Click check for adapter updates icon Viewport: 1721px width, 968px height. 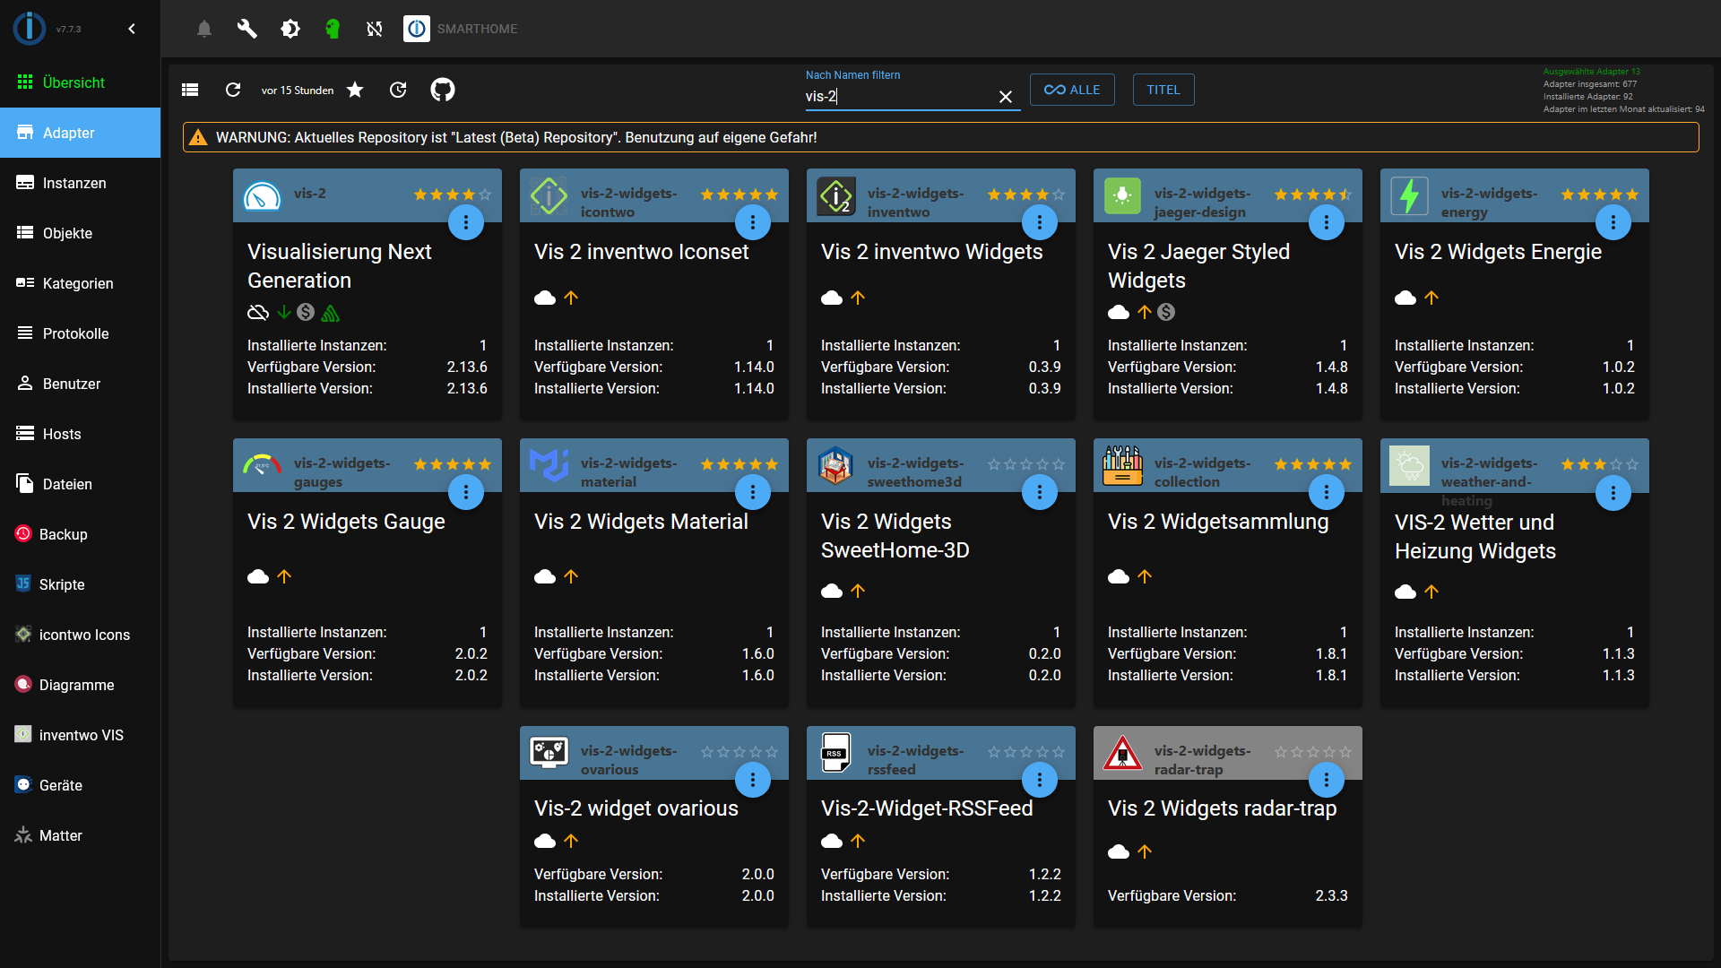pyautogui.click(x=398, y=90)
